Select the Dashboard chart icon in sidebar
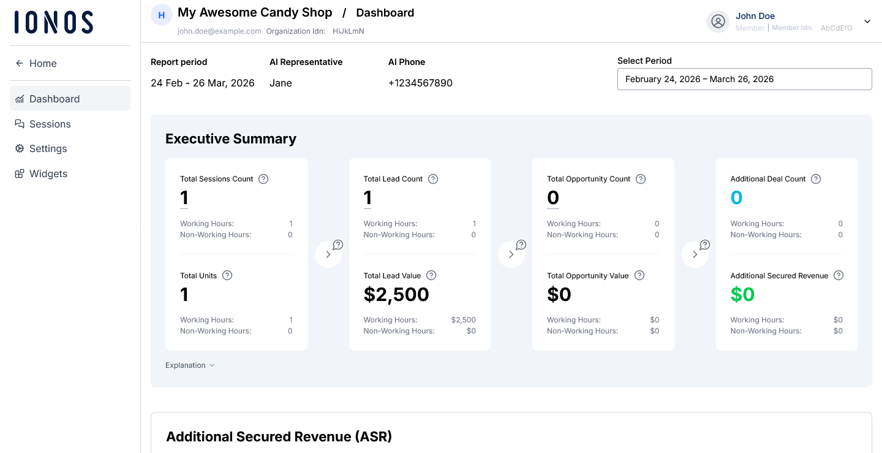This screenshot has width=882, height=453. [x=19, y=99]
